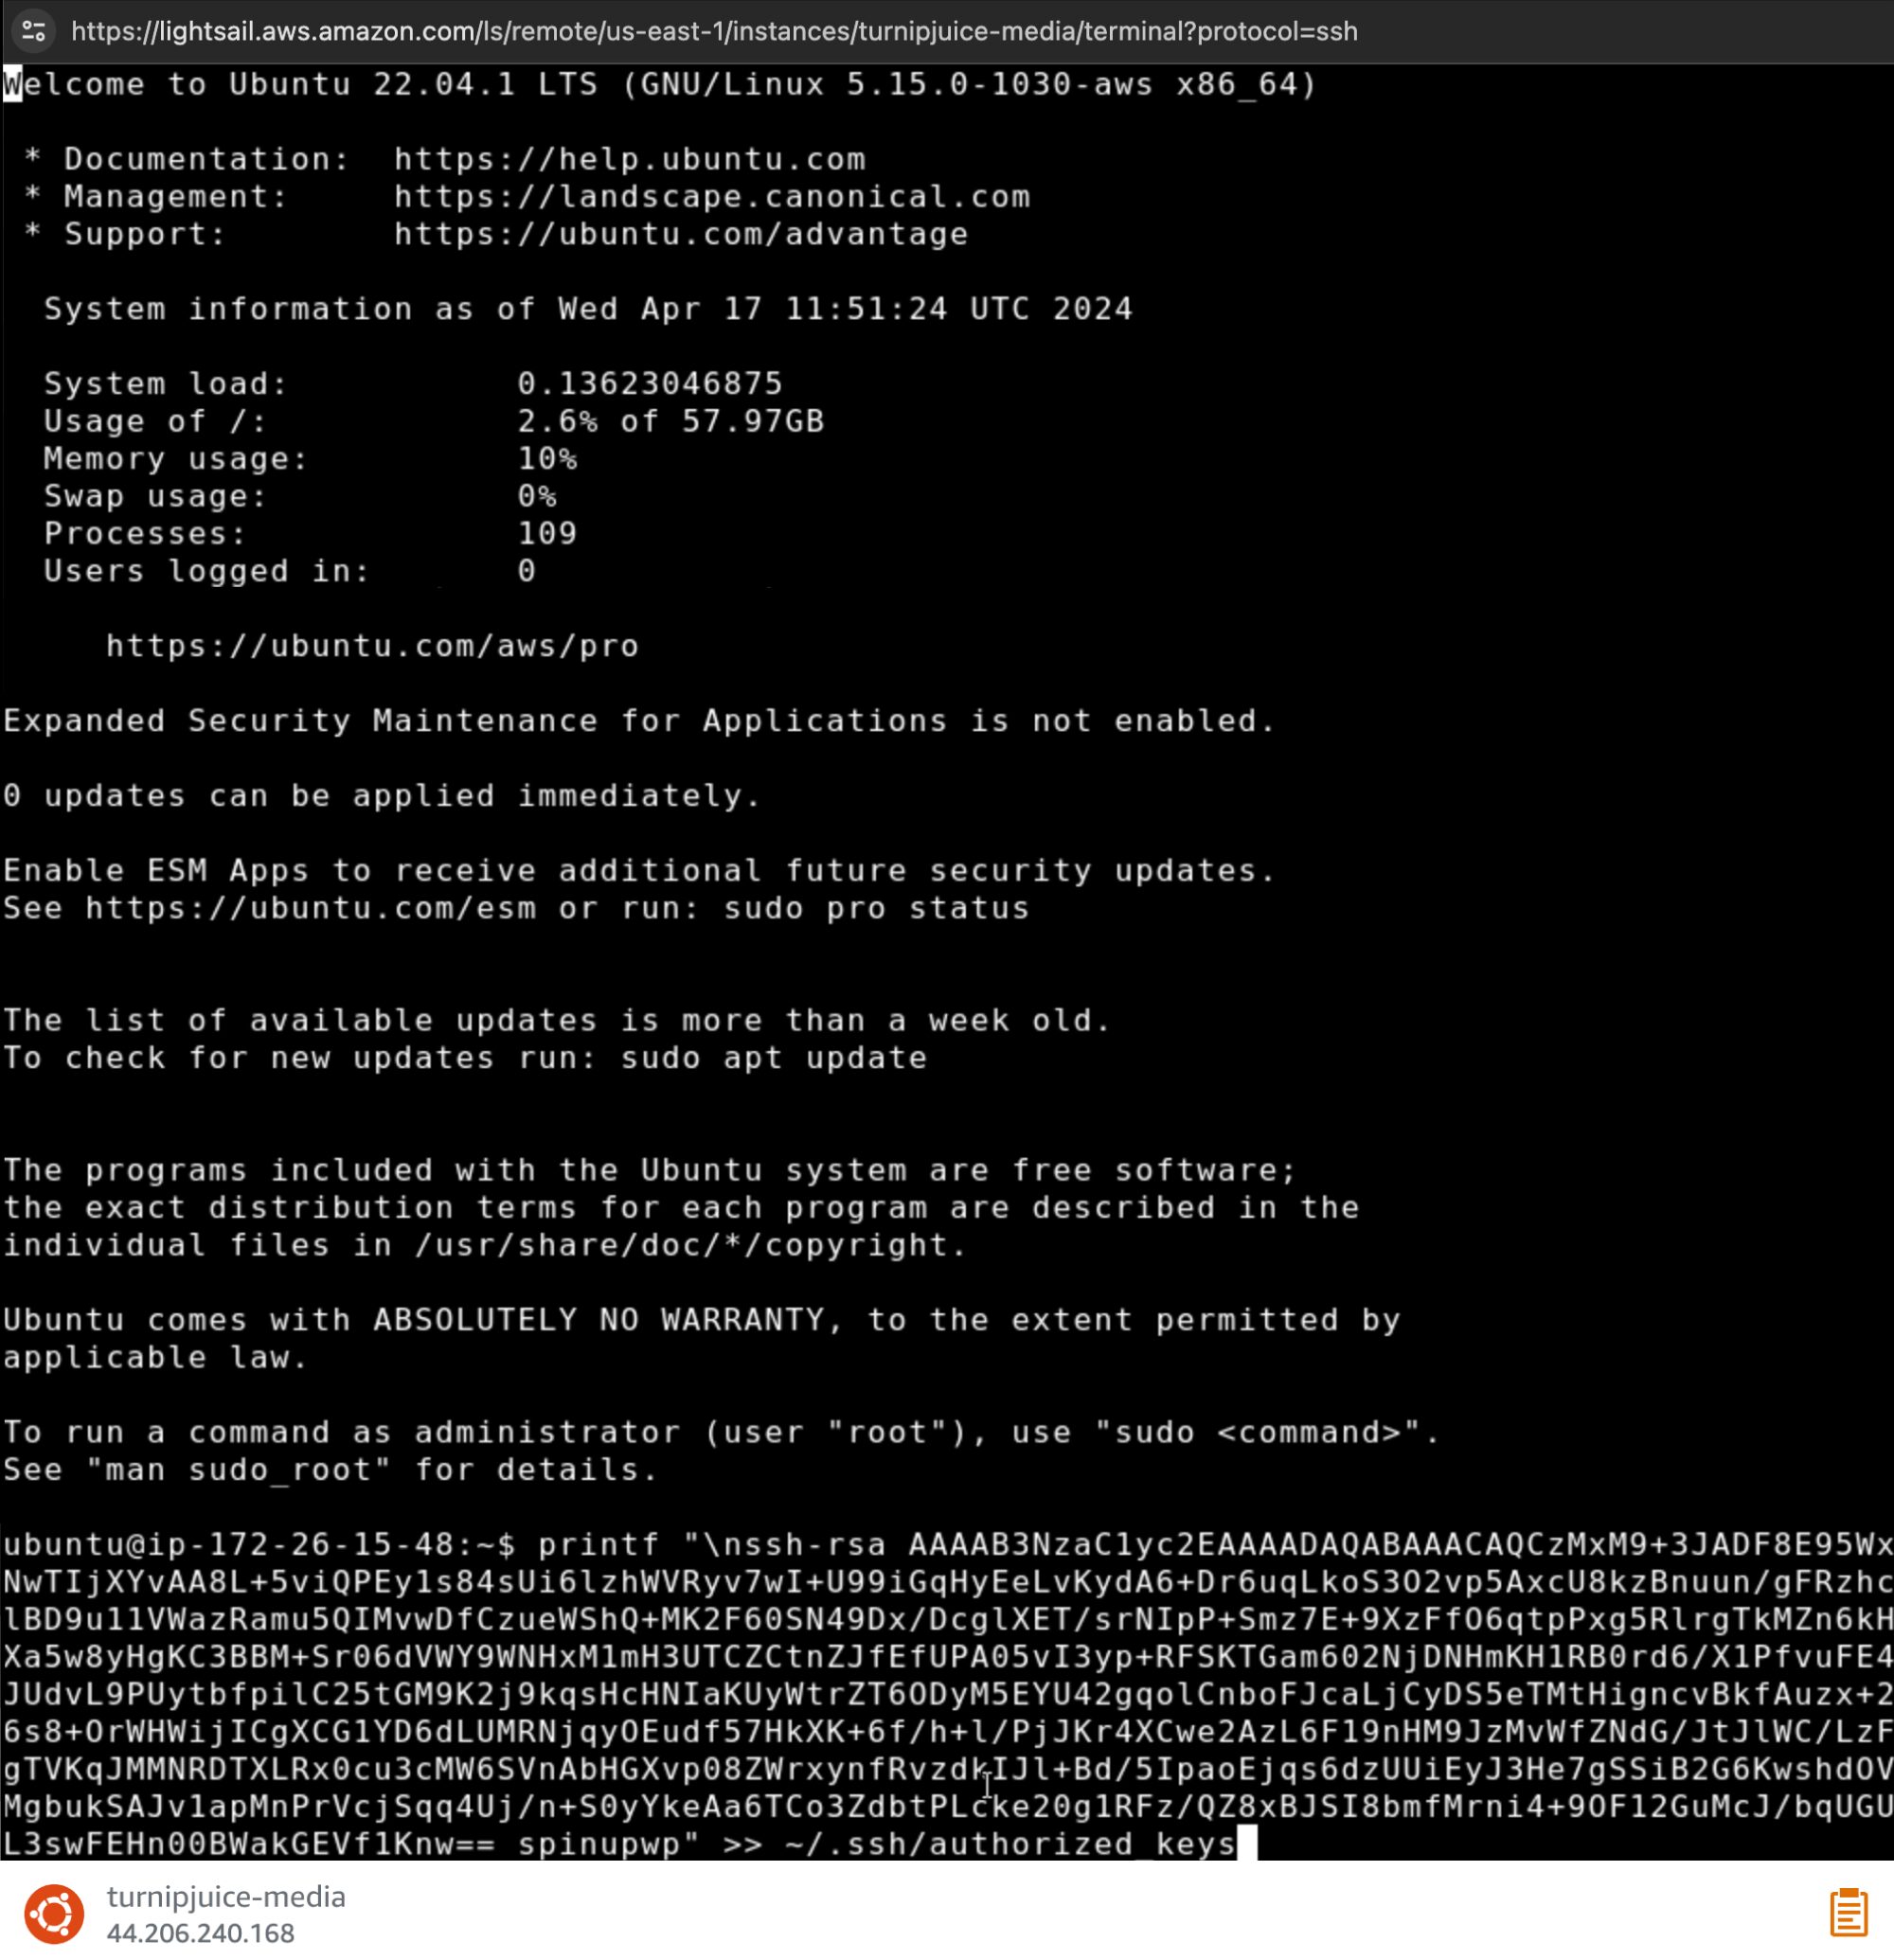This screenshot has height=1960, width=1894.
Task: Click the System load value 0.13623046875
Action: 649,384
